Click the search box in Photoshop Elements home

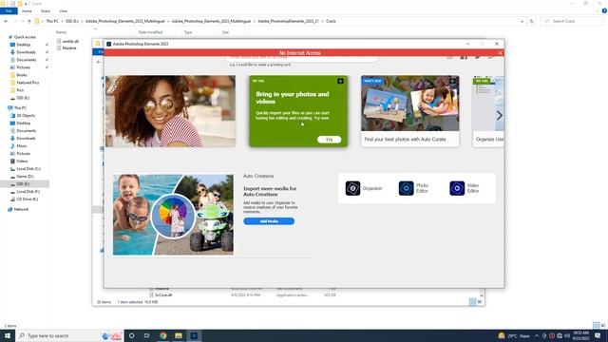coord(302,59)
